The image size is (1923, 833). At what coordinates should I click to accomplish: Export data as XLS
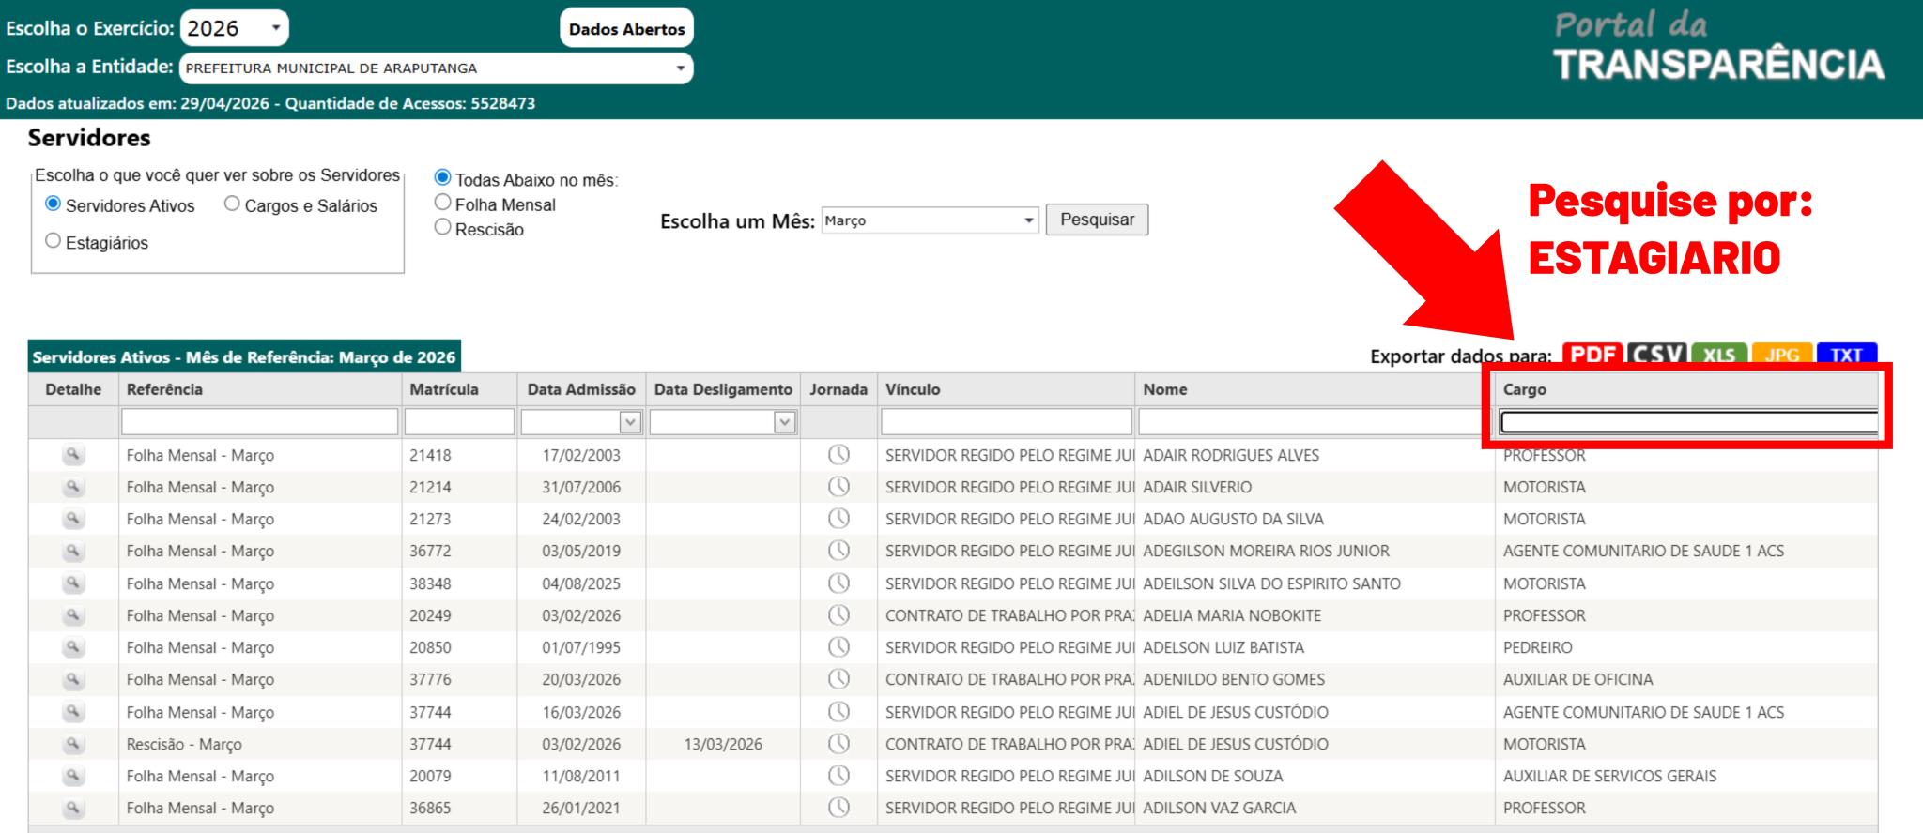(x=1718, y=355)
